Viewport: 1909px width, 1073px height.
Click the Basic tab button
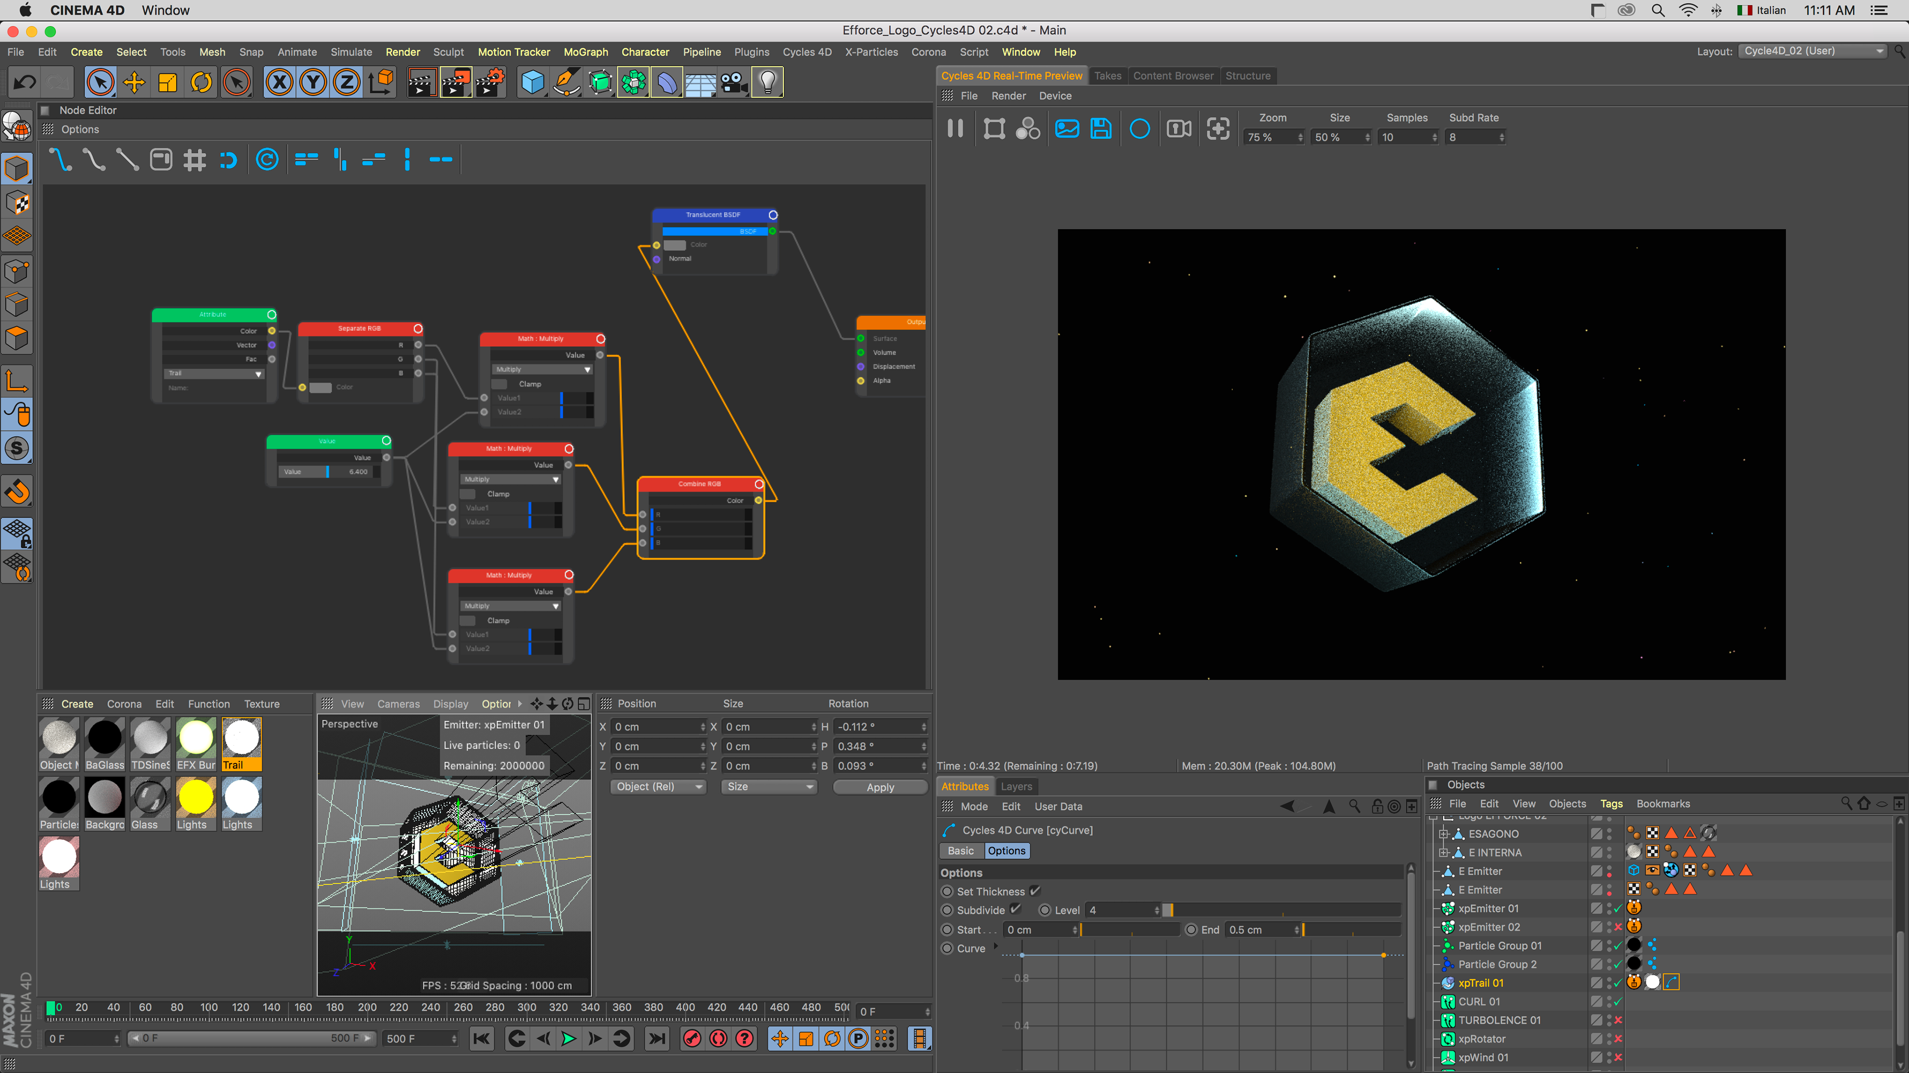click(961, 851)
